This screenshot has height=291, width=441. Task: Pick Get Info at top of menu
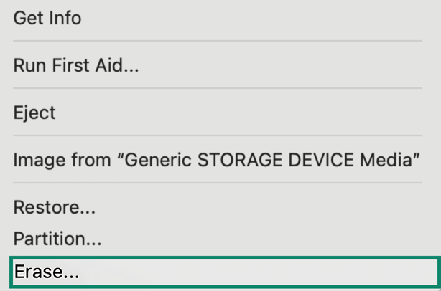47,18
